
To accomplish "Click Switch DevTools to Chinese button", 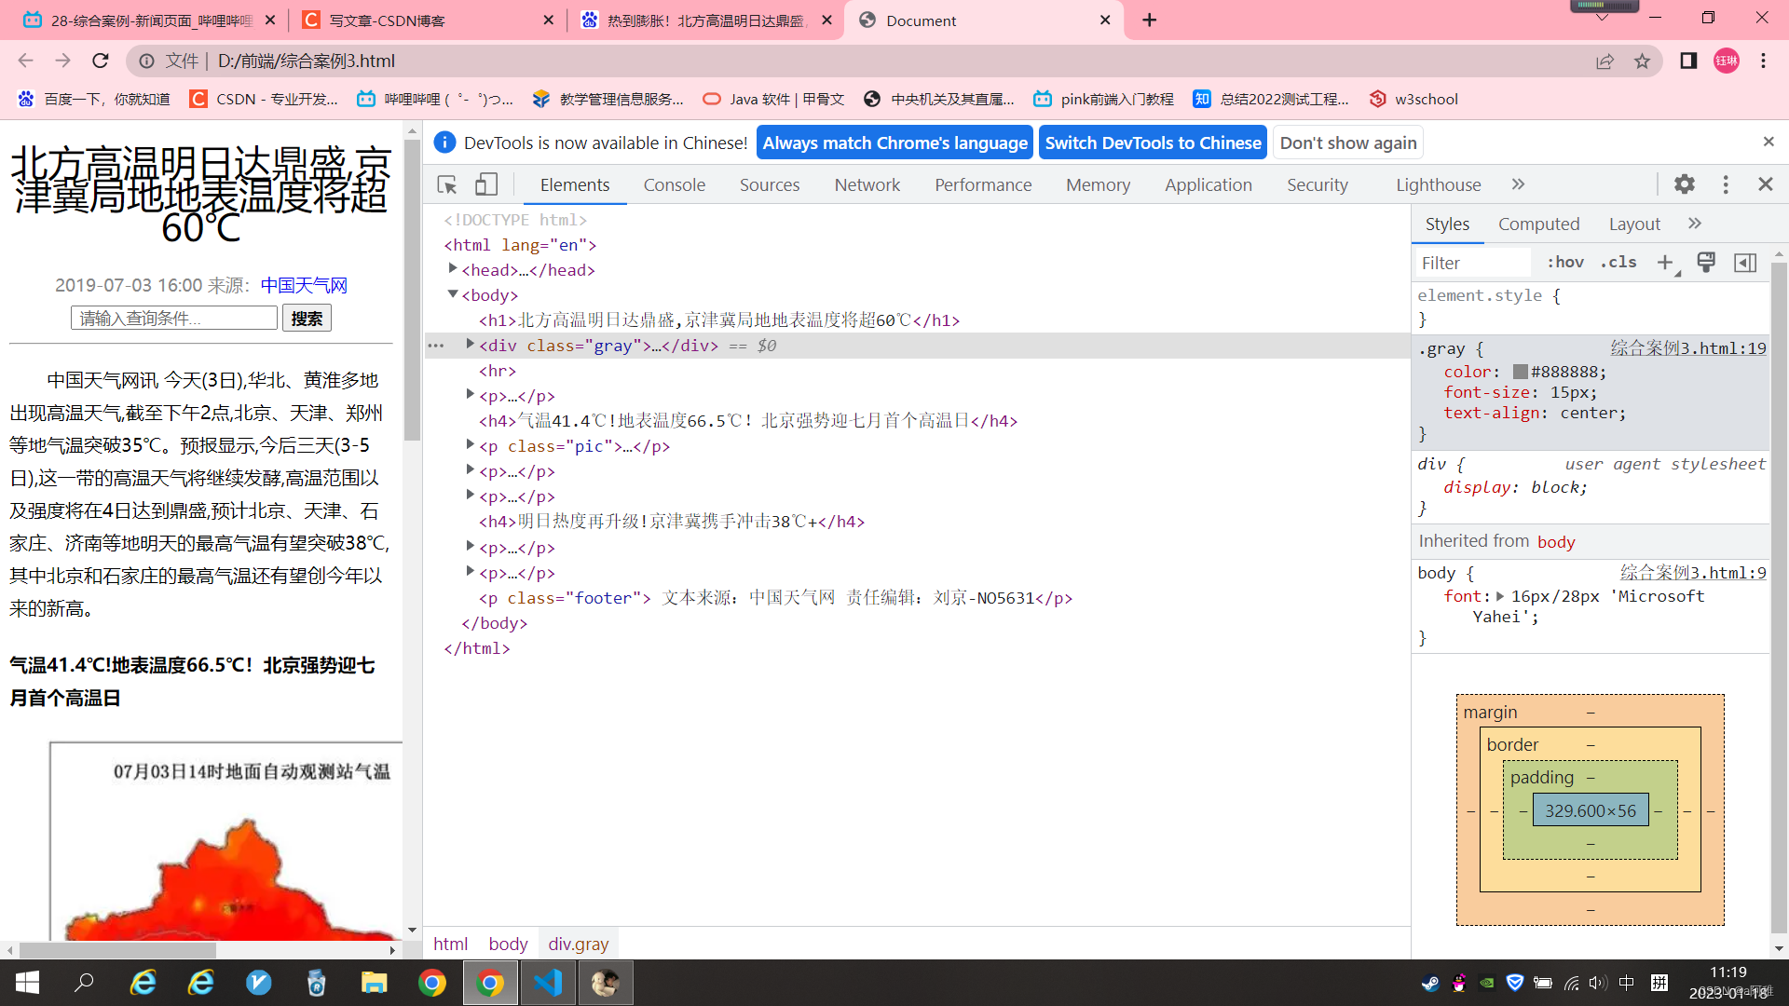I will [x=1153, y=143].
